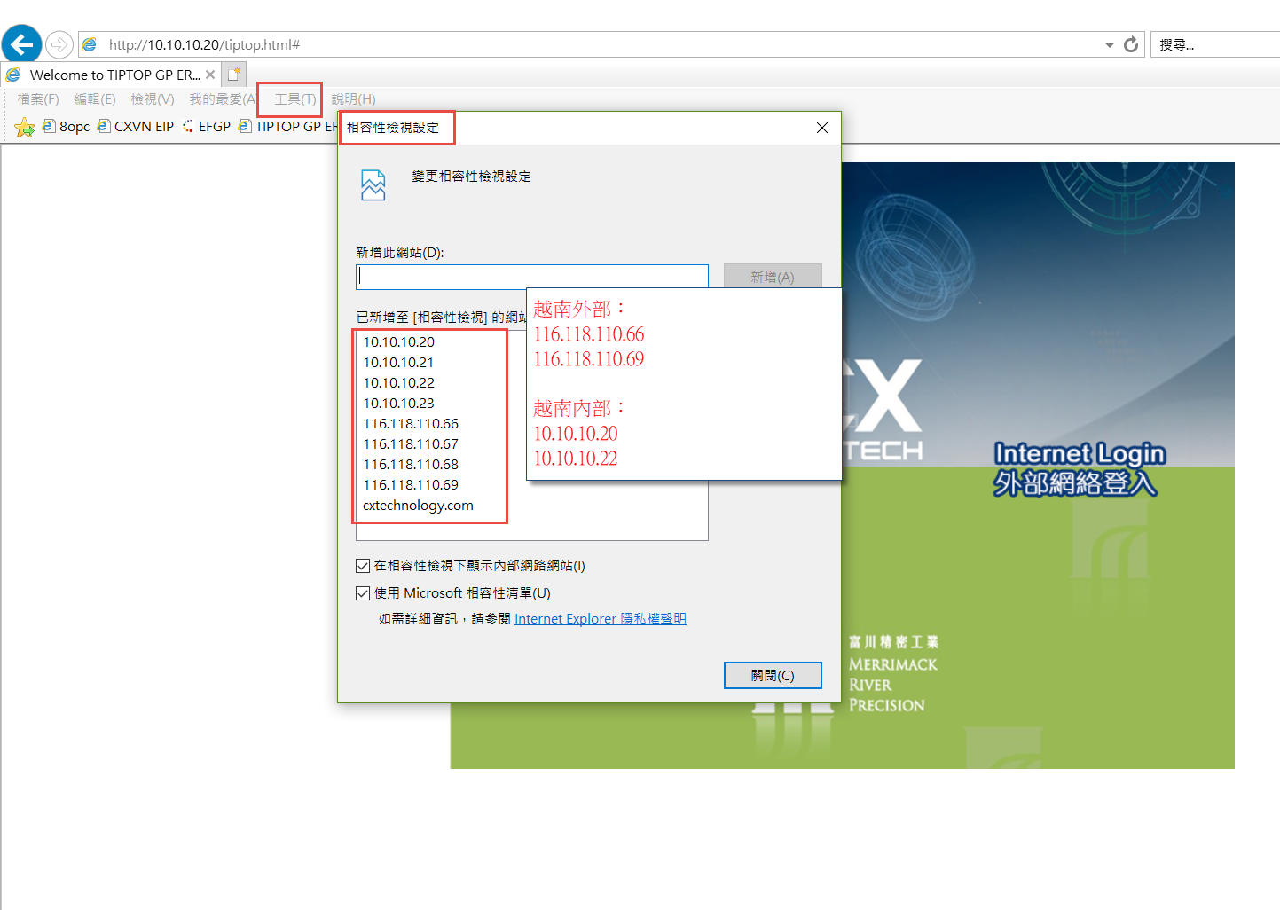Open the EFGP bookmark

click(207, 127)
